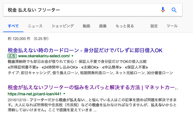
Task: Switch to the ニュース tab
Action: pyautogui.click(x=35, y=26)
